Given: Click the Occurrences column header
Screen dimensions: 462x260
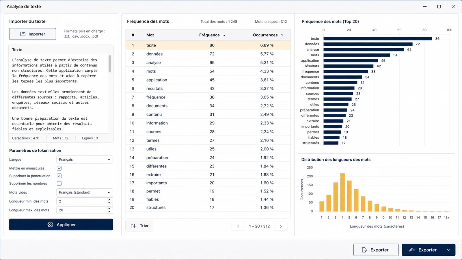Looking at the screenshot, I should 265,35.
